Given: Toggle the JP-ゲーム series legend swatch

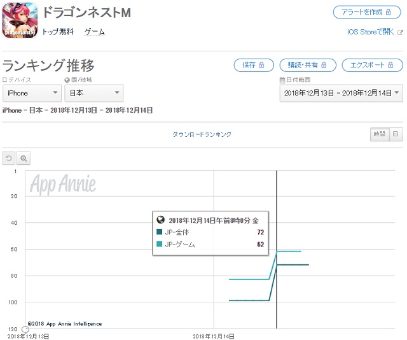Looking at the screenshot, I should (x=160, y=244).
